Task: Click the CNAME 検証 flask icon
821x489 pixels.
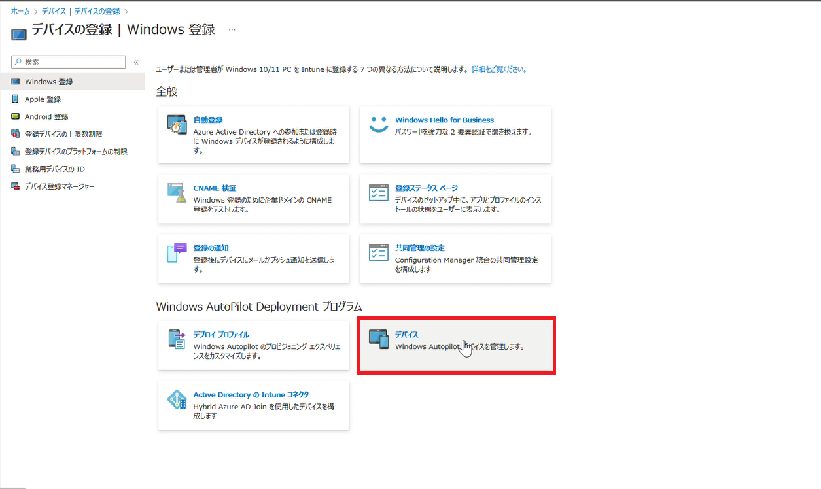Action: click(177, 192)
